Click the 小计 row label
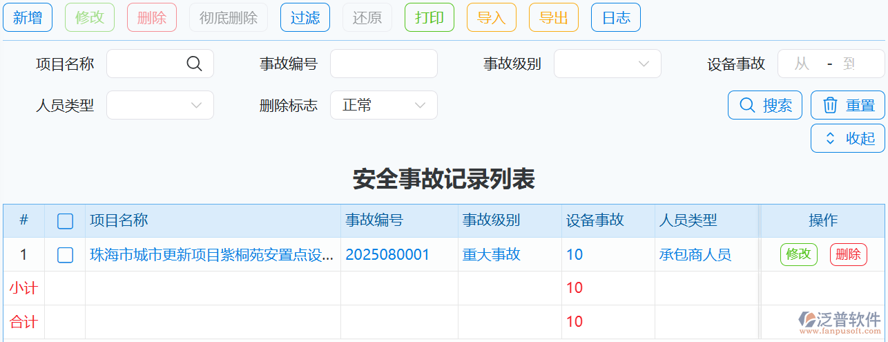The image size is (888, 342). pos(23,288)
